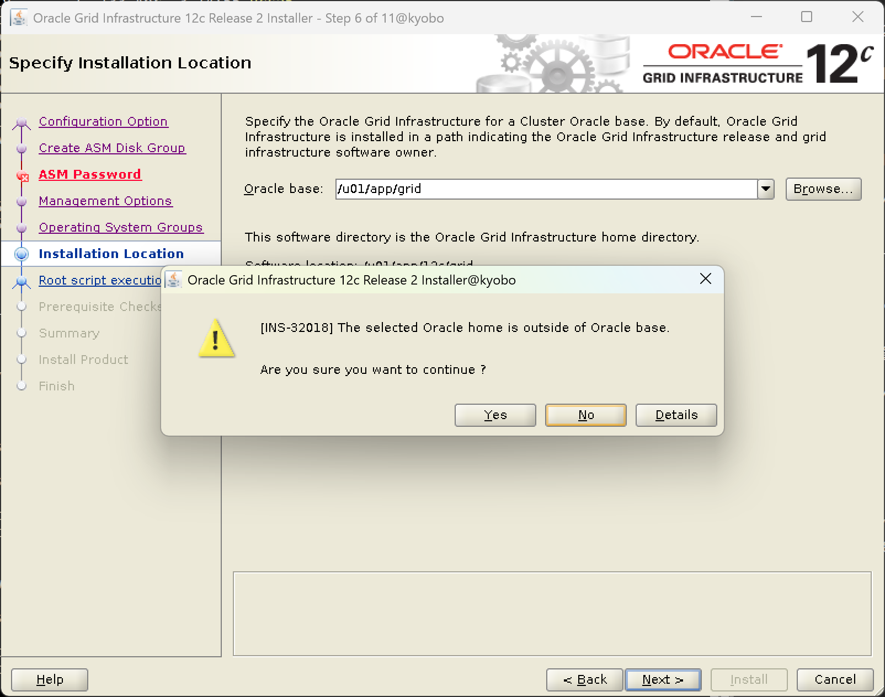The height and width of the screenshot is (697, 885).
Task: Click the yellow warning triangle icon
Action: click(x=216, y=339)
